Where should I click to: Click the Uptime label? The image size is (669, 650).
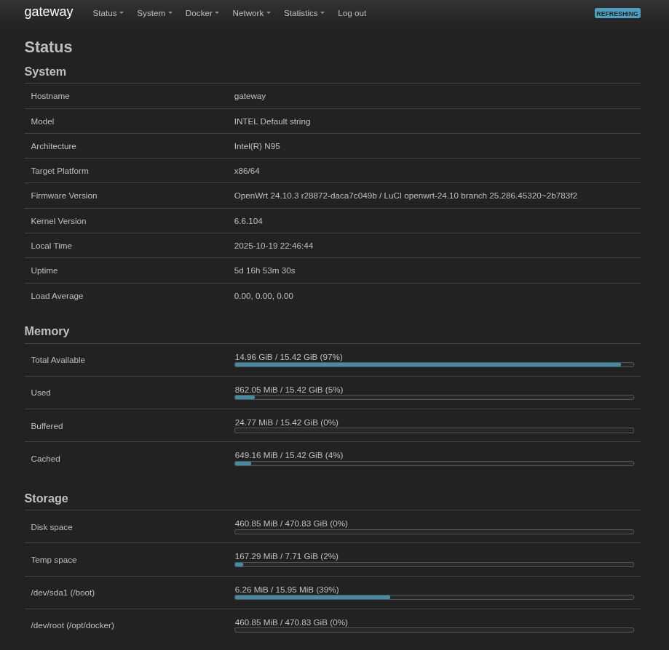click(44, 270)
